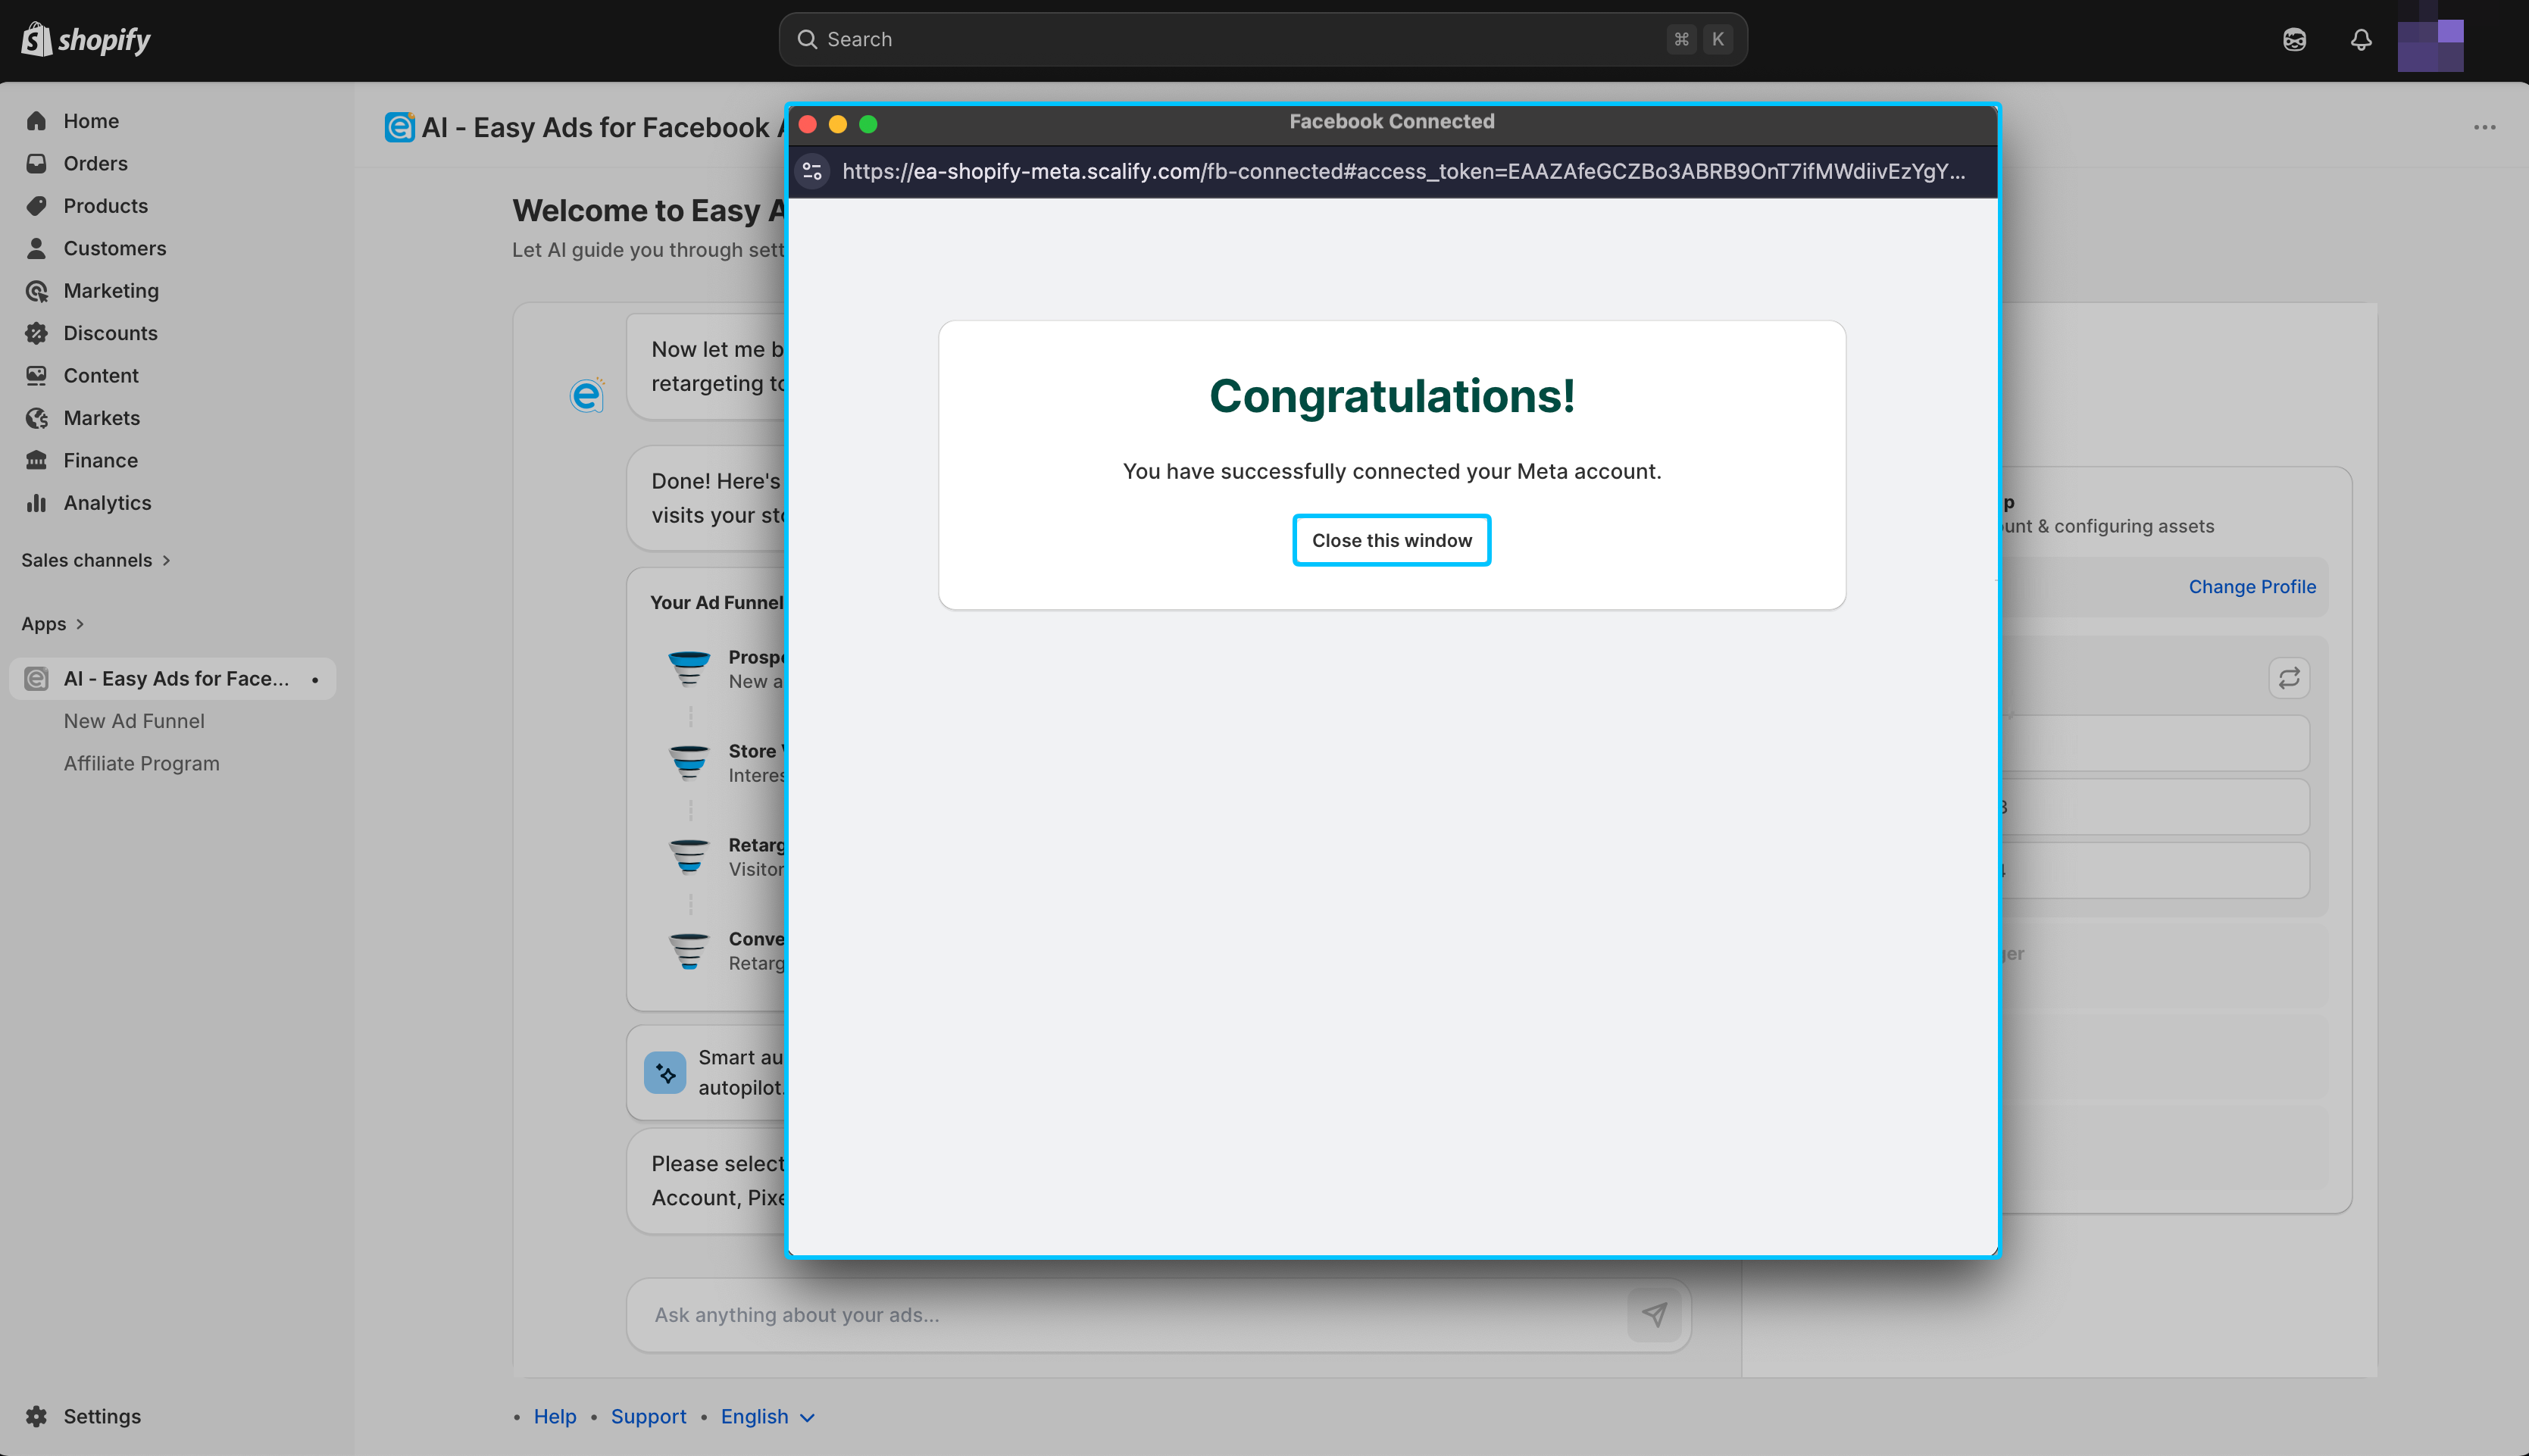Open the Sidekick assistant icon in top bar
Image resolution: width=2529 pixels, height=1456 pixels.
pos(2294,40)
